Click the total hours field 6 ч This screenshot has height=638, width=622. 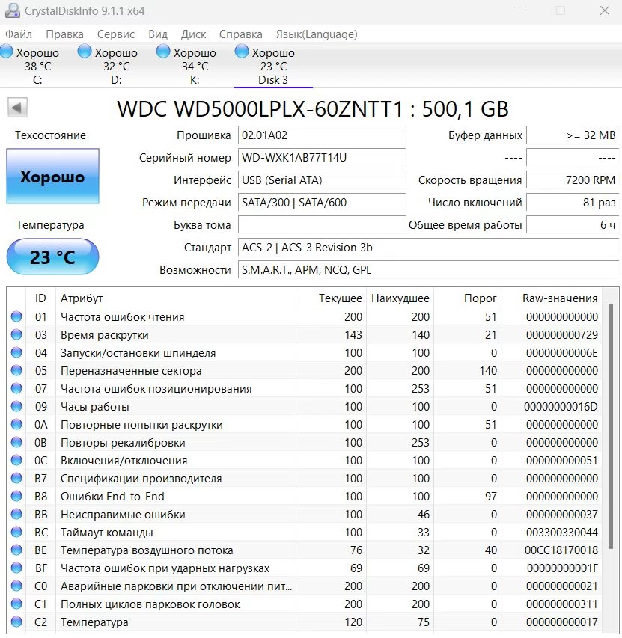(x=573, y=224)
